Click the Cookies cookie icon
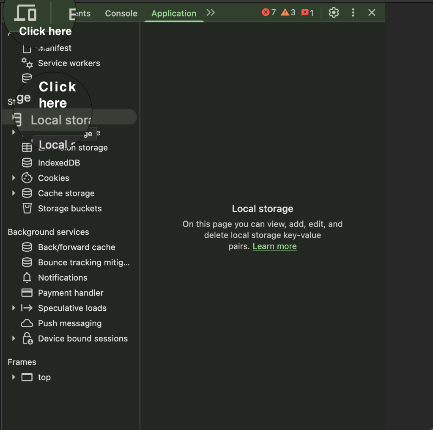Image resolution: width=433 pixels, height=430 pixels. tap(27, 178)
